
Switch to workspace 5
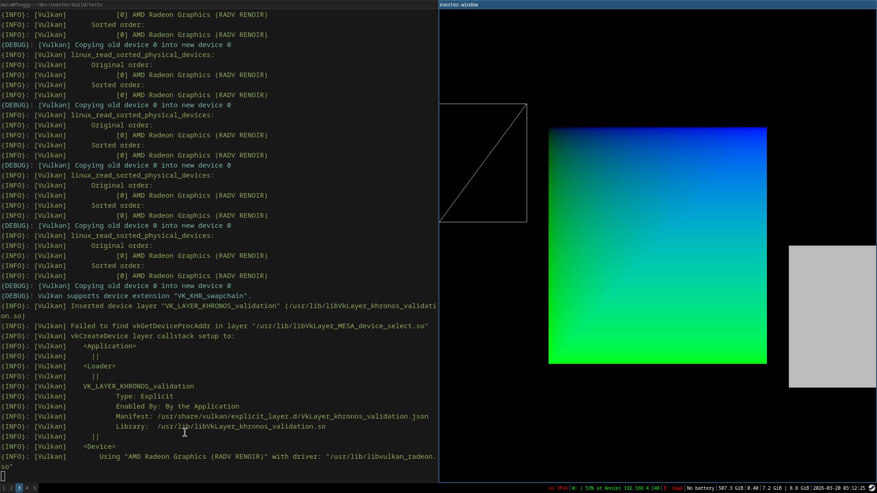(35, 488)
